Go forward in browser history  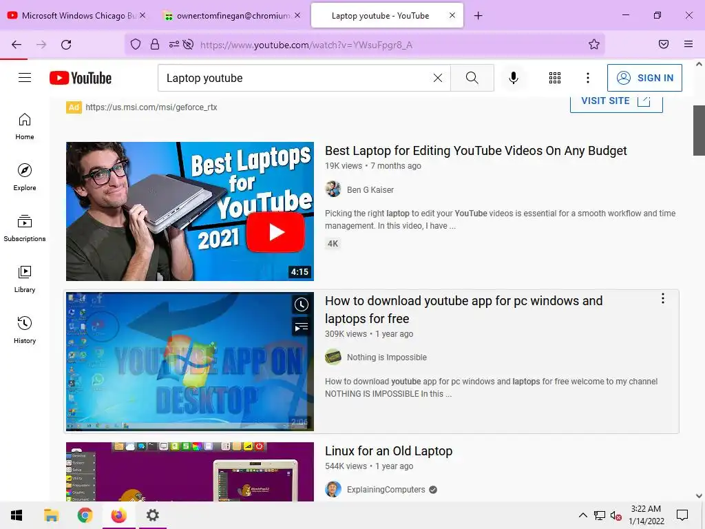(x=41, y=45)
